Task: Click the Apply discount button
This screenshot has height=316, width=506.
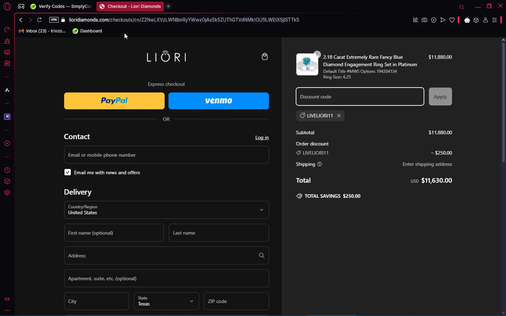Action: coord(440,97)
